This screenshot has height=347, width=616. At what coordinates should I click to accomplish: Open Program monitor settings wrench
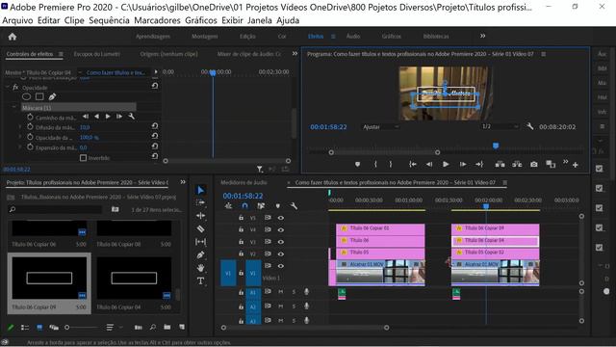(530, 126)
